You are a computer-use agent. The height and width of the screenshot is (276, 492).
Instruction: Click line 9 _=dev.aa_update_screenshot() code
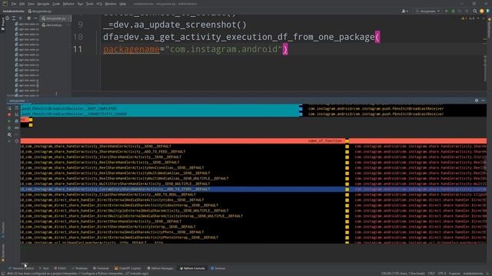[x=175, y=25]
